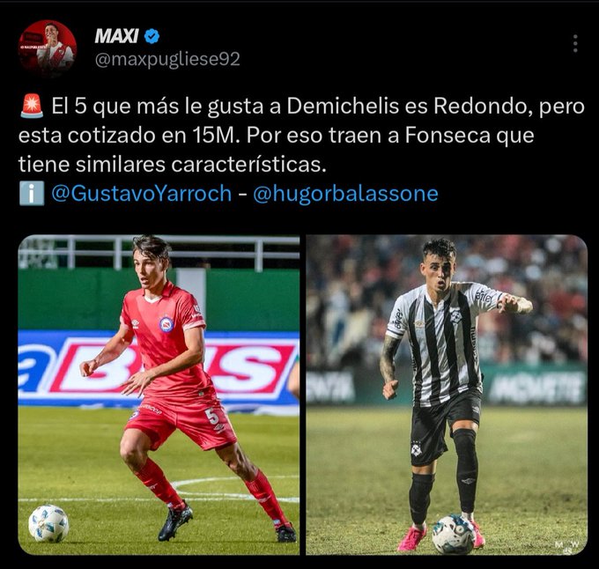
Task: Click the number 5 on red shorts
Action: [x=213, y=417]
